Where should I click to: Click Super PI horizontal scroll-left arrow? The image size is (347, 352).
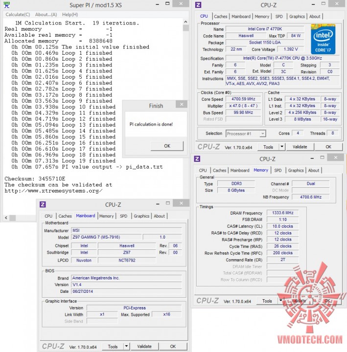click(x=6, y=218)
